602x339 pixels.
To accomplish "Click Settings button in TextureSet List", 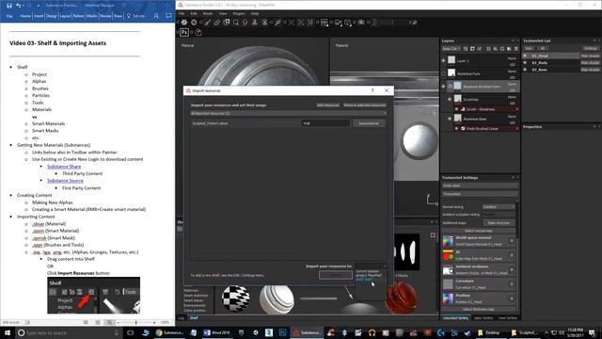I will coord(591,48).
